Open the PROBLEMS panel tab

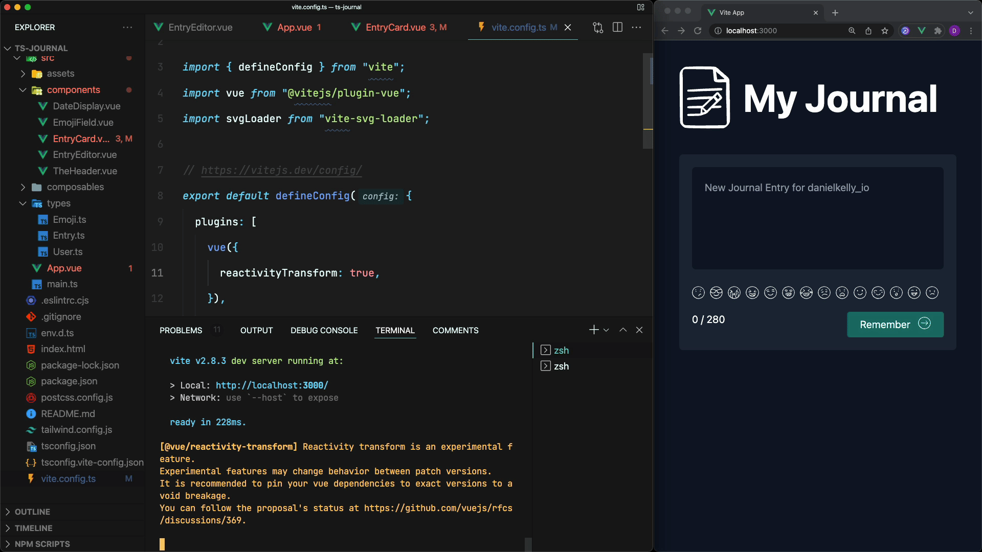pos(181,331)
